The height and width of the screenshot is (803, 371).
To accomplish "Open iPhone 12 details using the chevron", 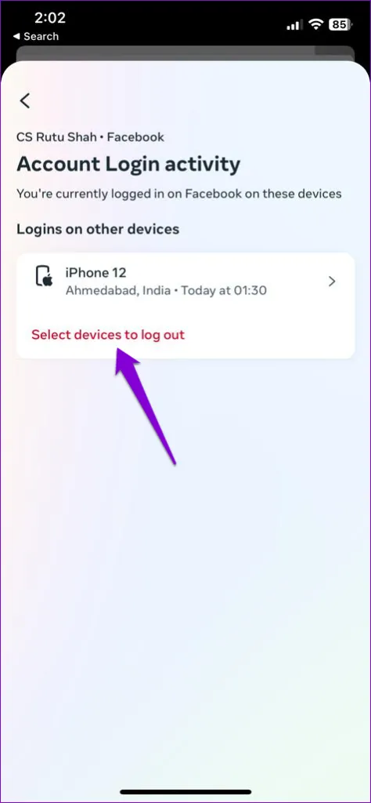I will coord(332,282).
